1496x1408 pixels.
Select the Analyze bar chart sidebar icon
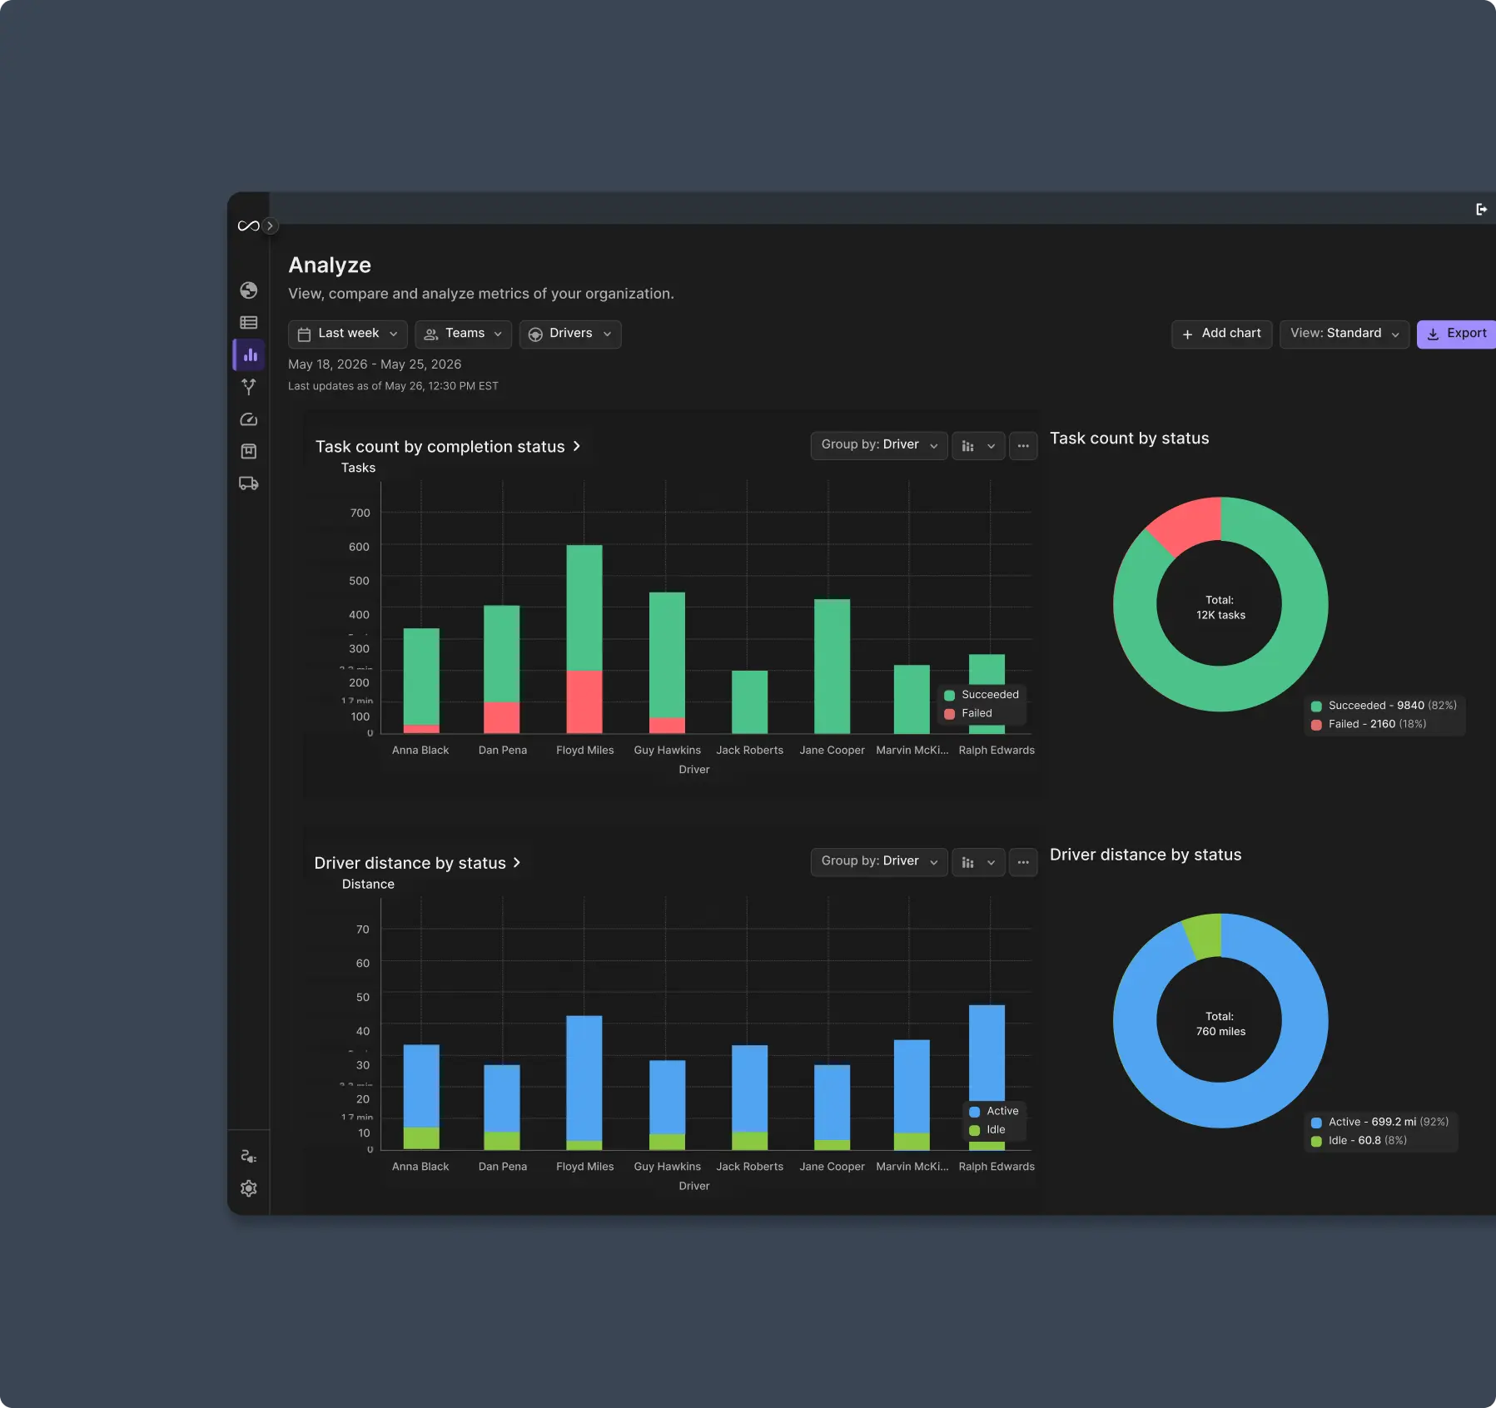[x=250, y=355]
